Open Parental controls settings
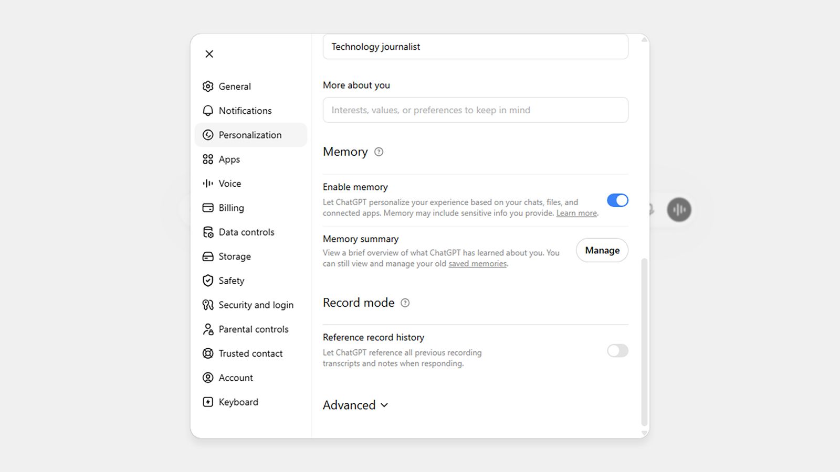This screenshot has width=840, height=472. click(x=251, y=329)
